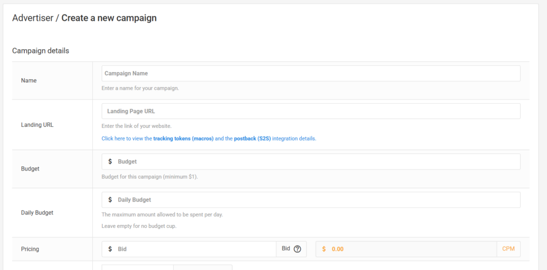The width and height of the screenshot is (547, 270).
Task: Click the Bid amount input field
Action: click(189, 249)
